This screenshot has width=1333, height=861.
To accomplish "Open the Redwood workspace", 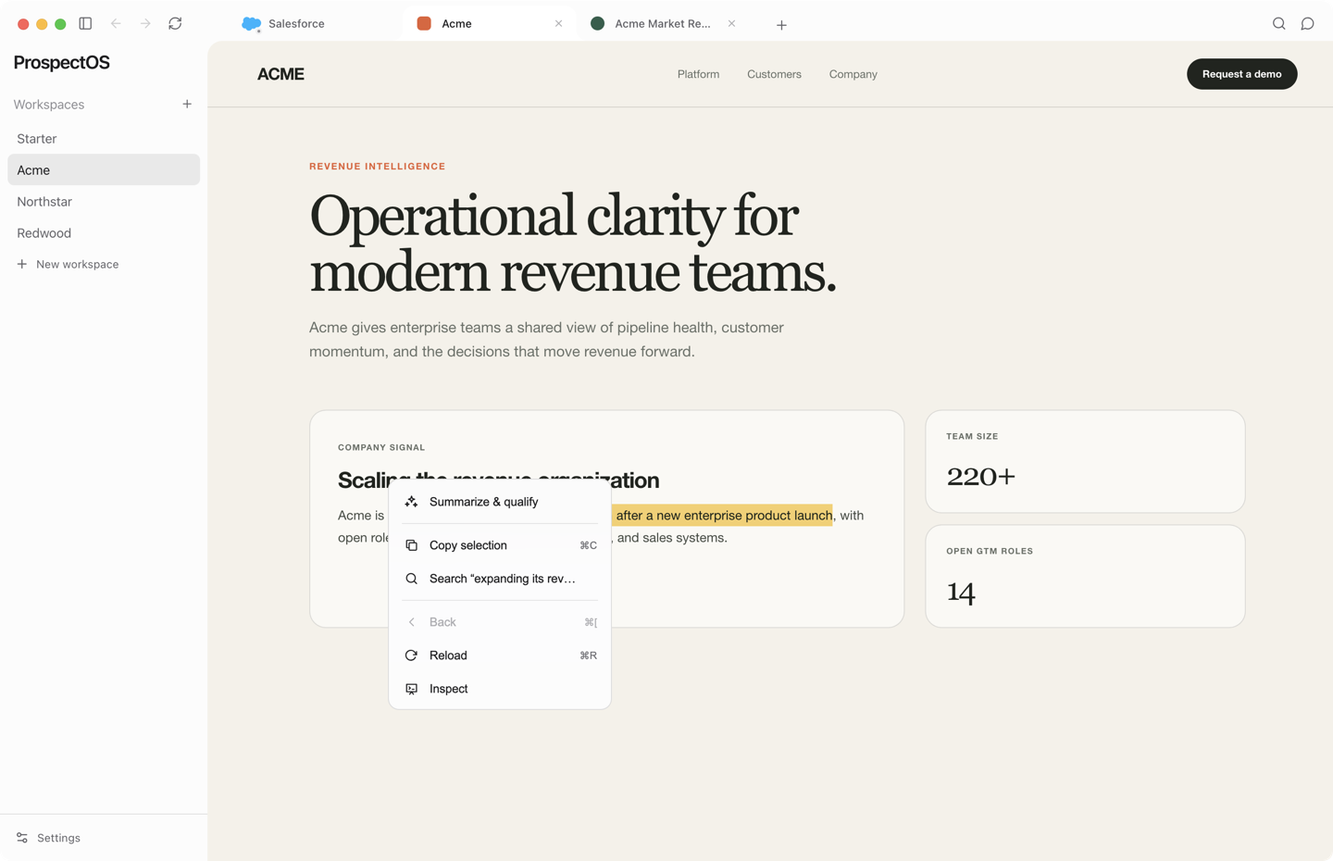I will (104, 232).
